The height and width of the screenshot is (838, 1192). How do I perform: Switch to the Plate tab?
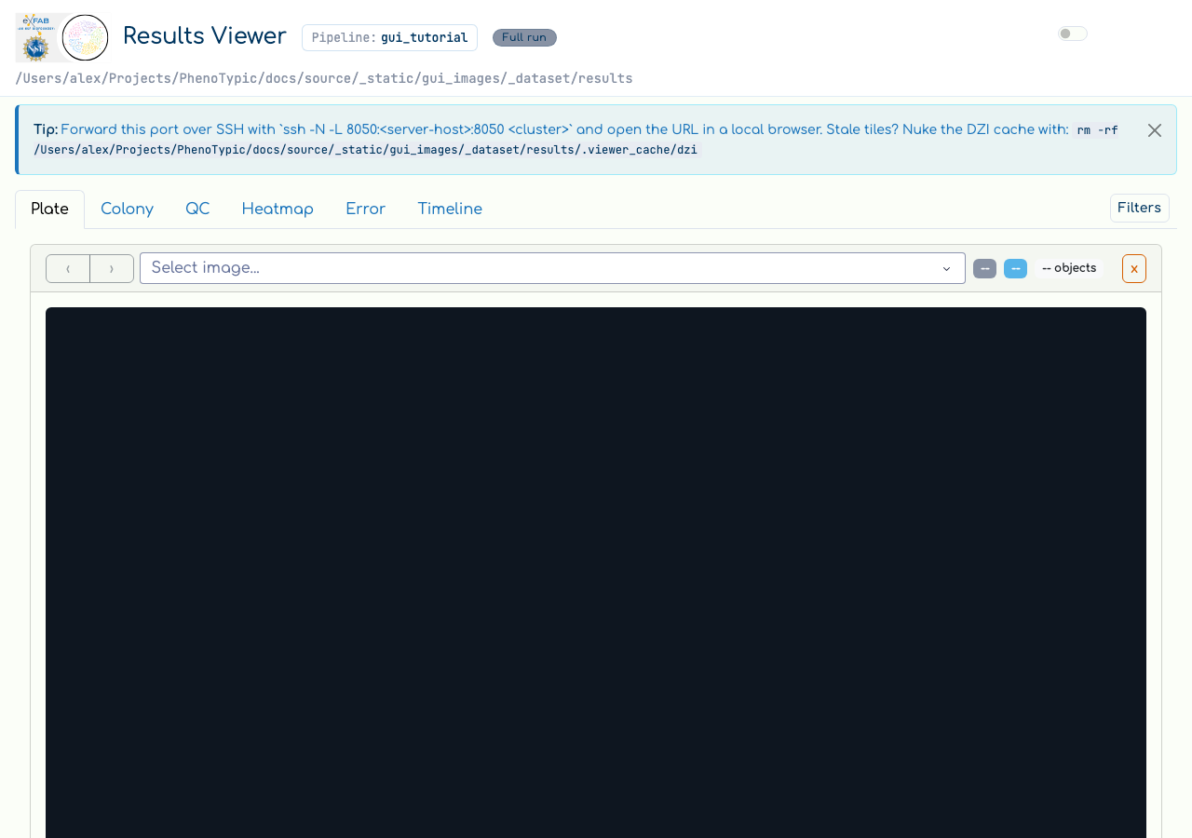point(49,209)
